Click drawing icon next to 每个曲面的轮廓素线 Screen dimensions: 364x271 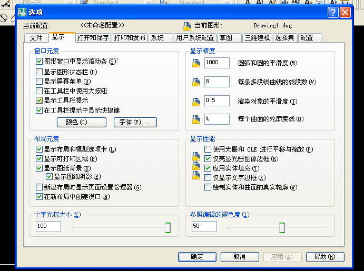[x=196, y=119]
